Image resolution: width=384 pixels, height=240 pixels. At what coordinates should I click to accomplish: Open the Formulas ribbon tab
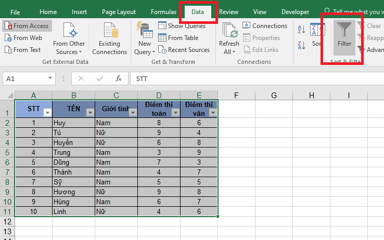tap(163, 12)
